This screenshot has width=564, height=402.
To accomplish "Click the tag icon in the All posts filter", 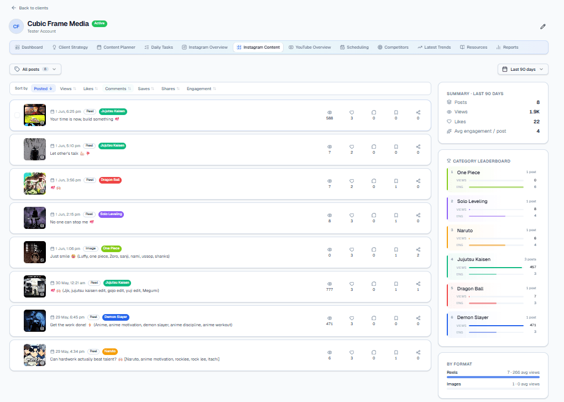I will coord(17,69).
